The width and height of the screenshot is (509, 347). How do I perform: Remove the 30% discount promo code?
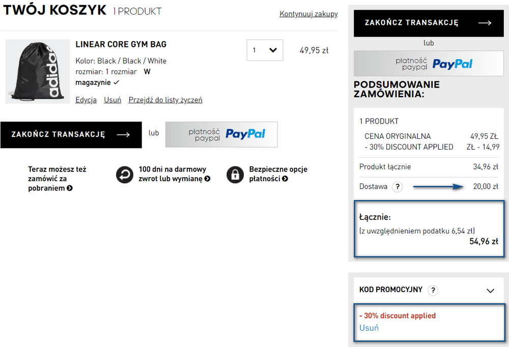(x=369, y=328)
